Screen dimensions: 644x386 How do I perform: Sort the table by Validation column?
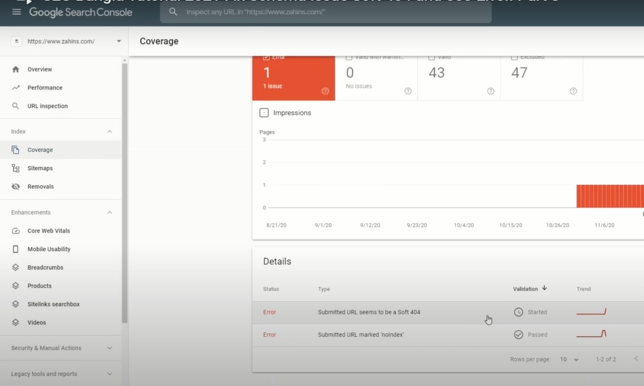click(530, 289)
